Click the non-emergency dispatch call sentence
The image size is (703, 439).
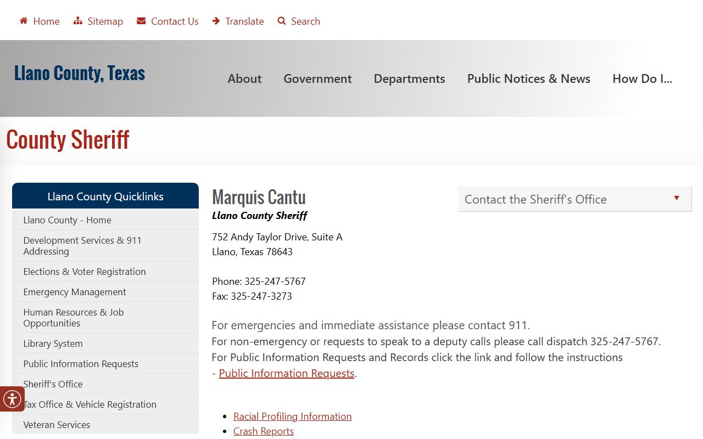click(x=436, y=341)
